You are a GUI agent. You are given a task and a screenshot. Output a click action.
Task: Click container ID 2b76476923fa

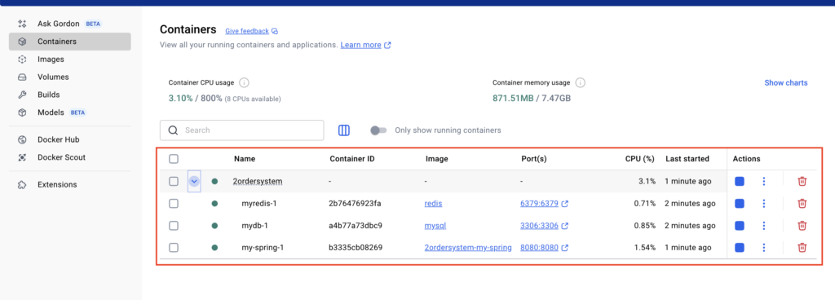pos(356,204)
